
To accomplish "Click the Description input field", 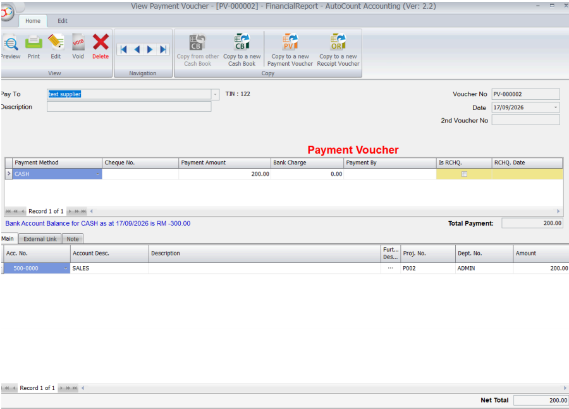I will (x=129, y=107).
